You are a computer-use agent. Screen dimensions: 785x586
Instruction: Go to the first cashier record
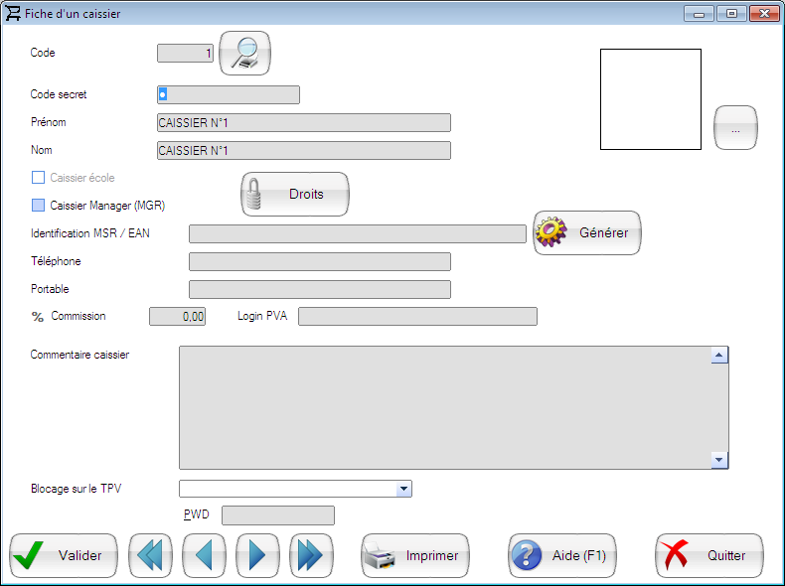point(149,555)
